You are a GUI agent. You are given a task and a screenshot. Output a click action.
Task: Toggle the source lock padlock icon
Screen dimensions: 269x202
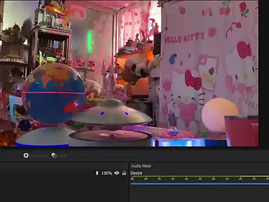(124, 173)
